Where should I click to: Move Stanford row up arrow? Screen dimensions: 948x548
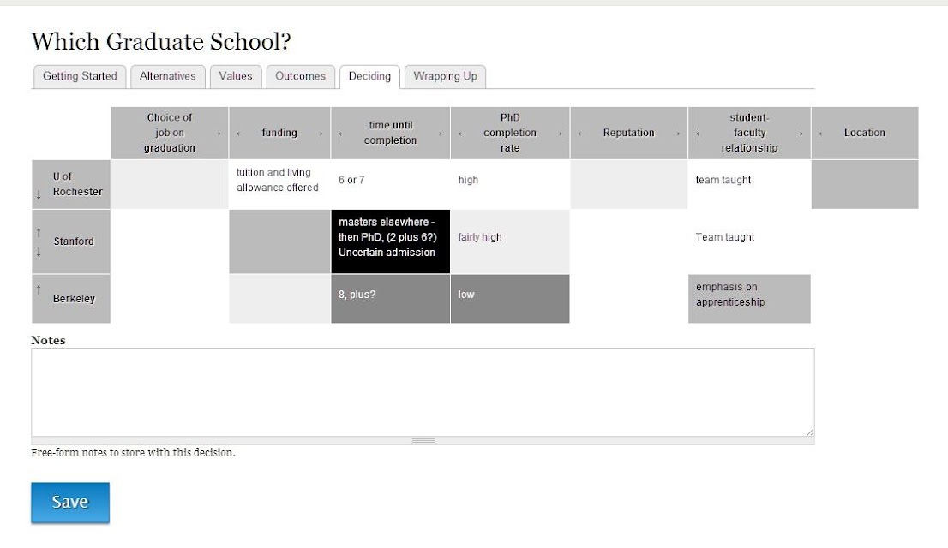(x=39, y=232)
